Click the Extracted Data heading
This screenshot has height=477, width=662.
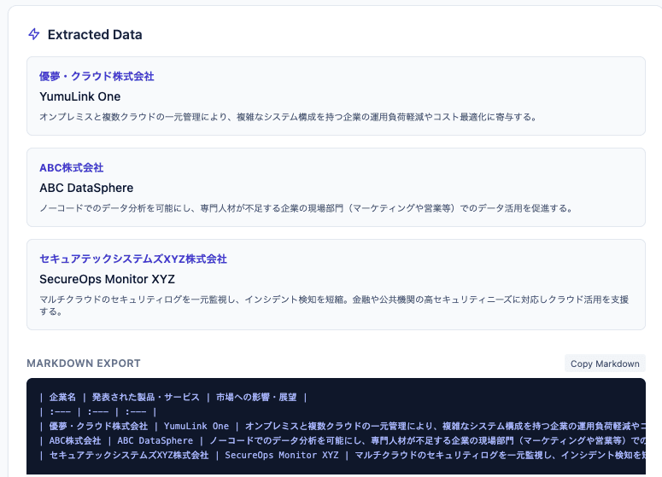tap(95, 35)
